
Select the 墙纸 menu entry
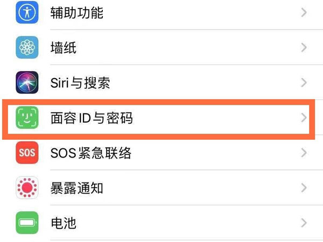(x=63, y=48)
